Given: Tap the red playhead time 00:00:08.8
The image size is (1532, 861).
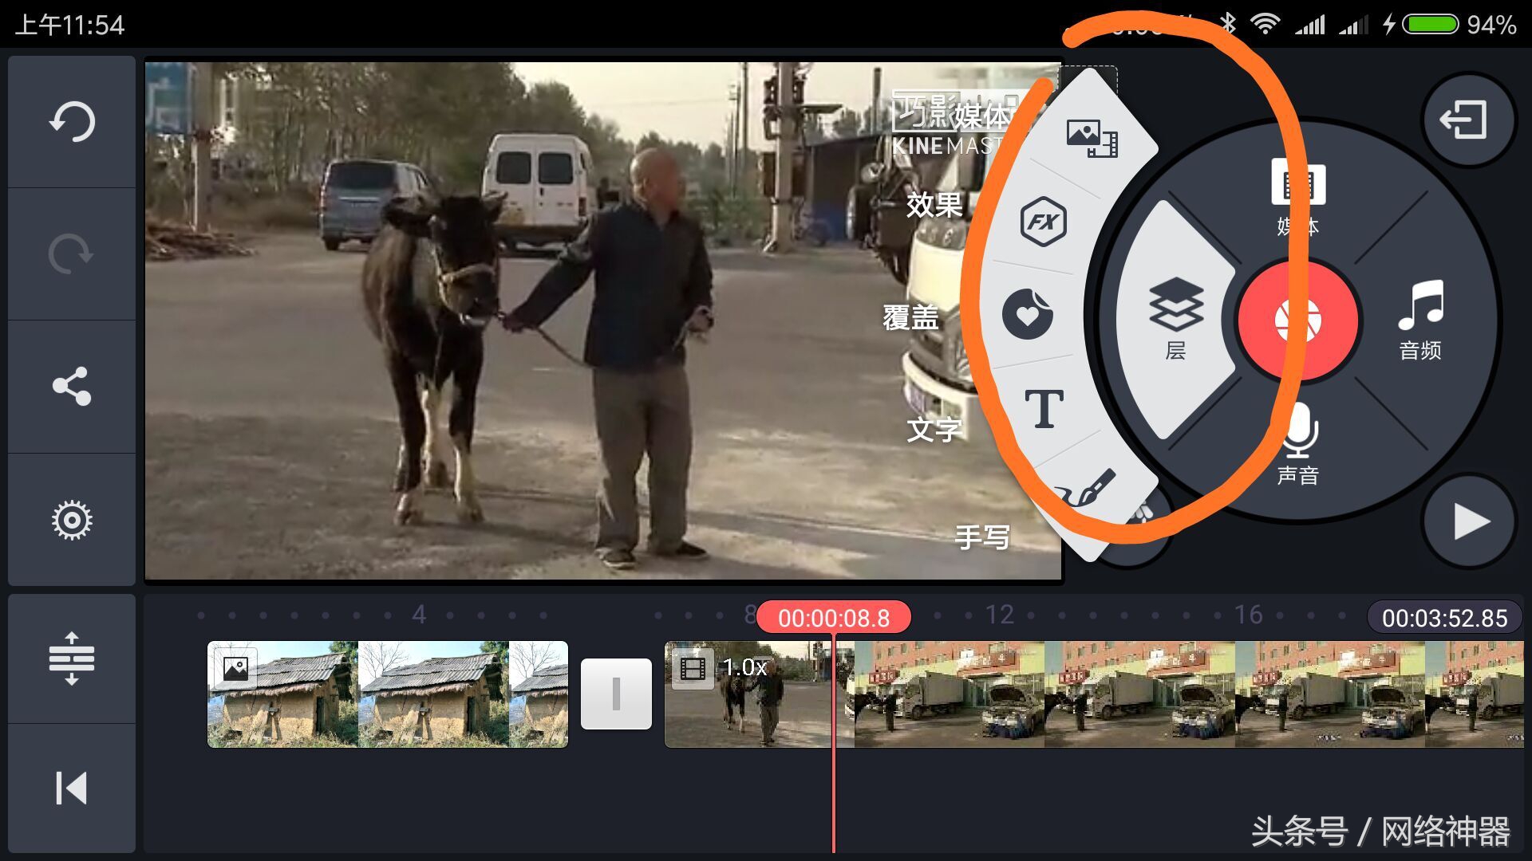Looking at the screenshot, I should [833, 618].
